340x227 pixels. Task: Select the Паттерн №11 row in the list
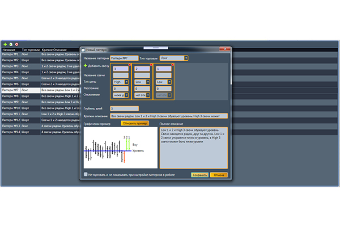click(11, 114)
